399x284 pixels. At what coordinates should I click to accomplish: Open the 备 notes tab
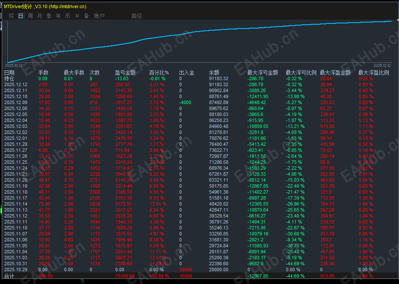point(87,16)
